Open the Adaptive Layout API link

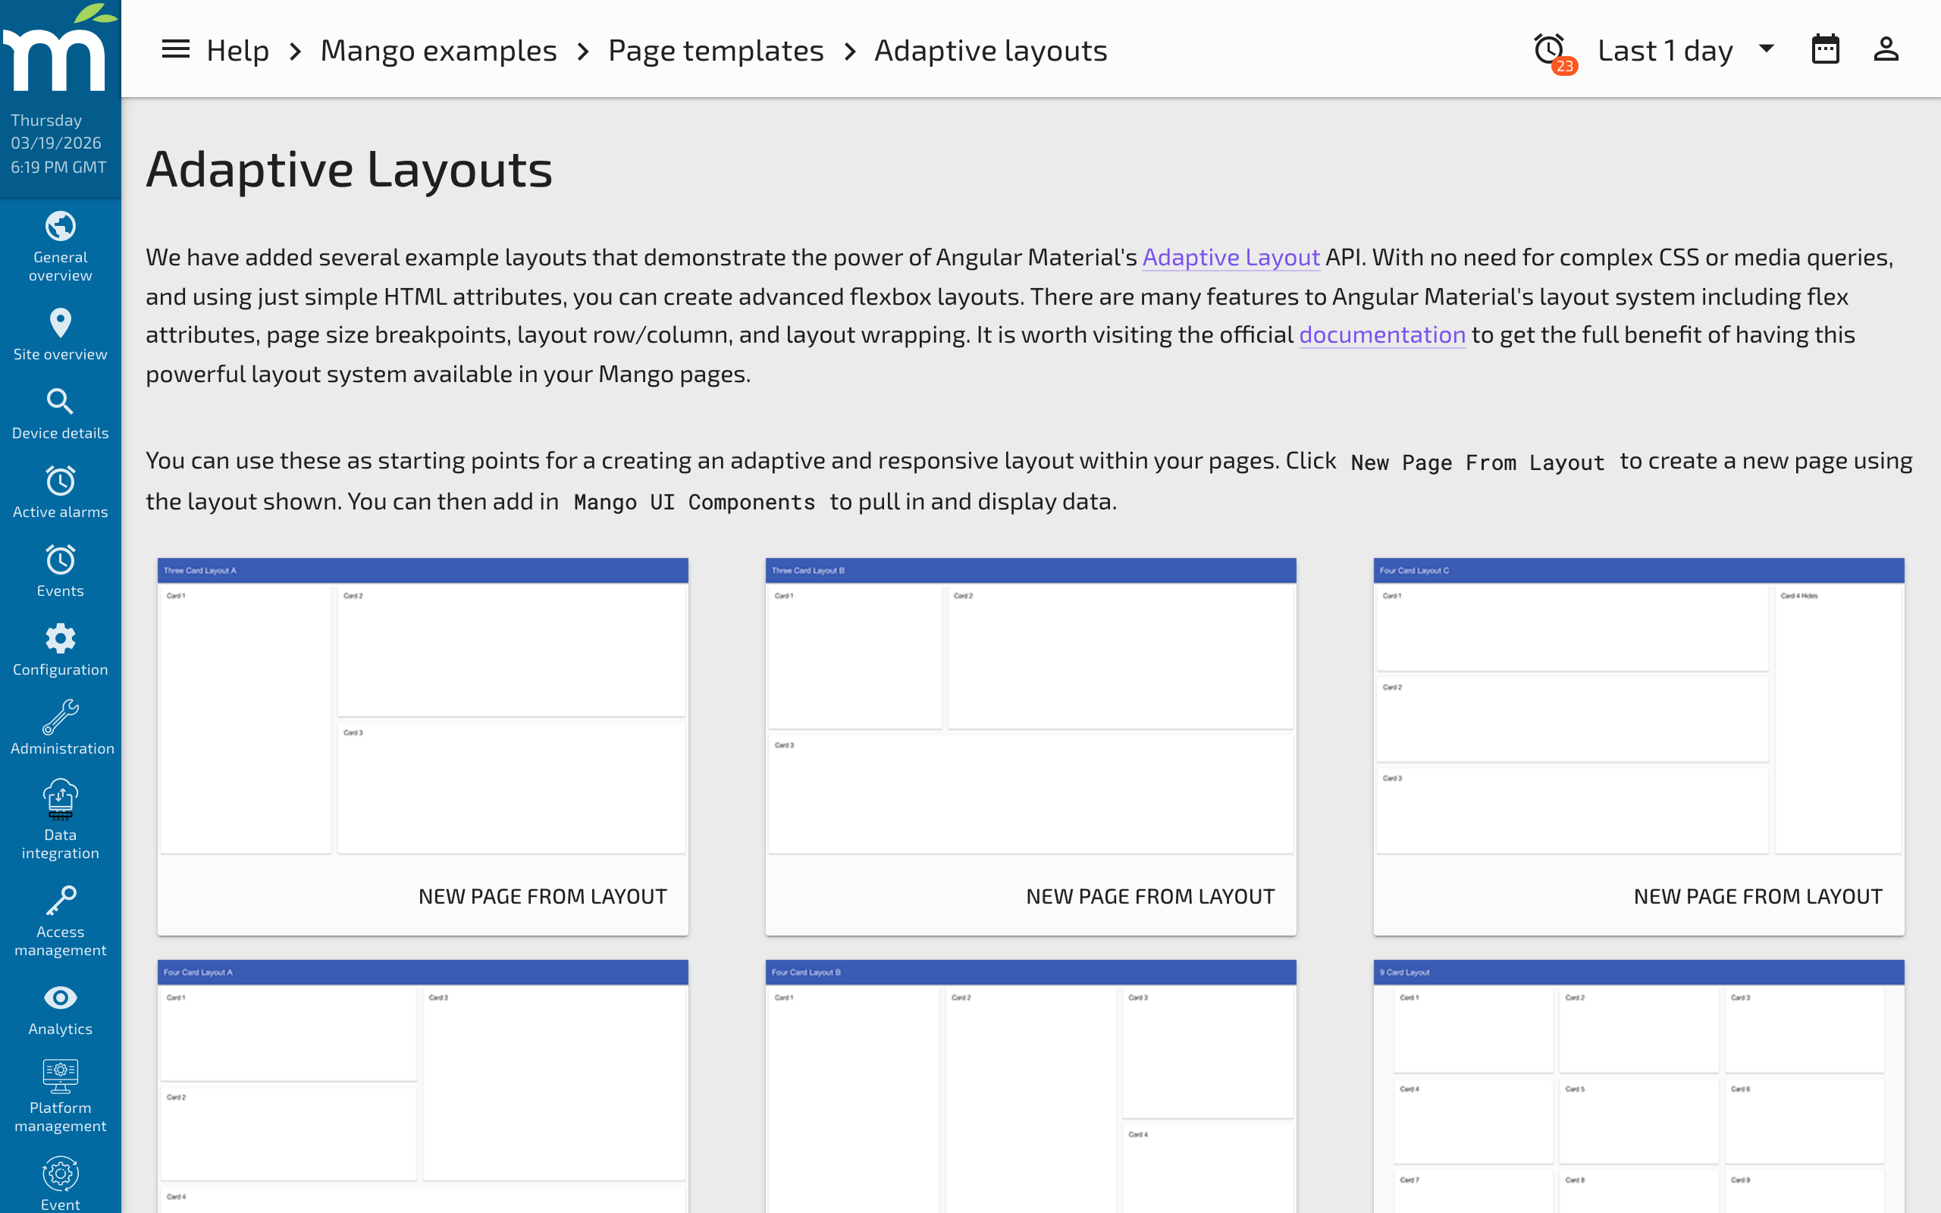1231,257
